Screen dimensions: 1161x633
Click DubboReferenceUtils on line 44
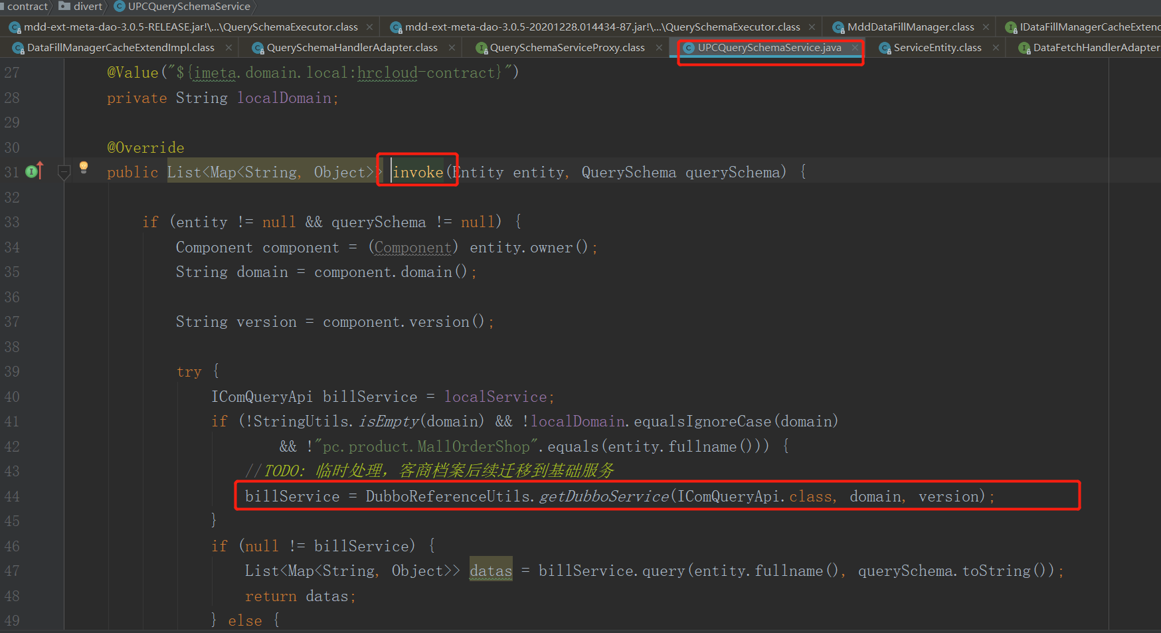(x=448, y=496)
